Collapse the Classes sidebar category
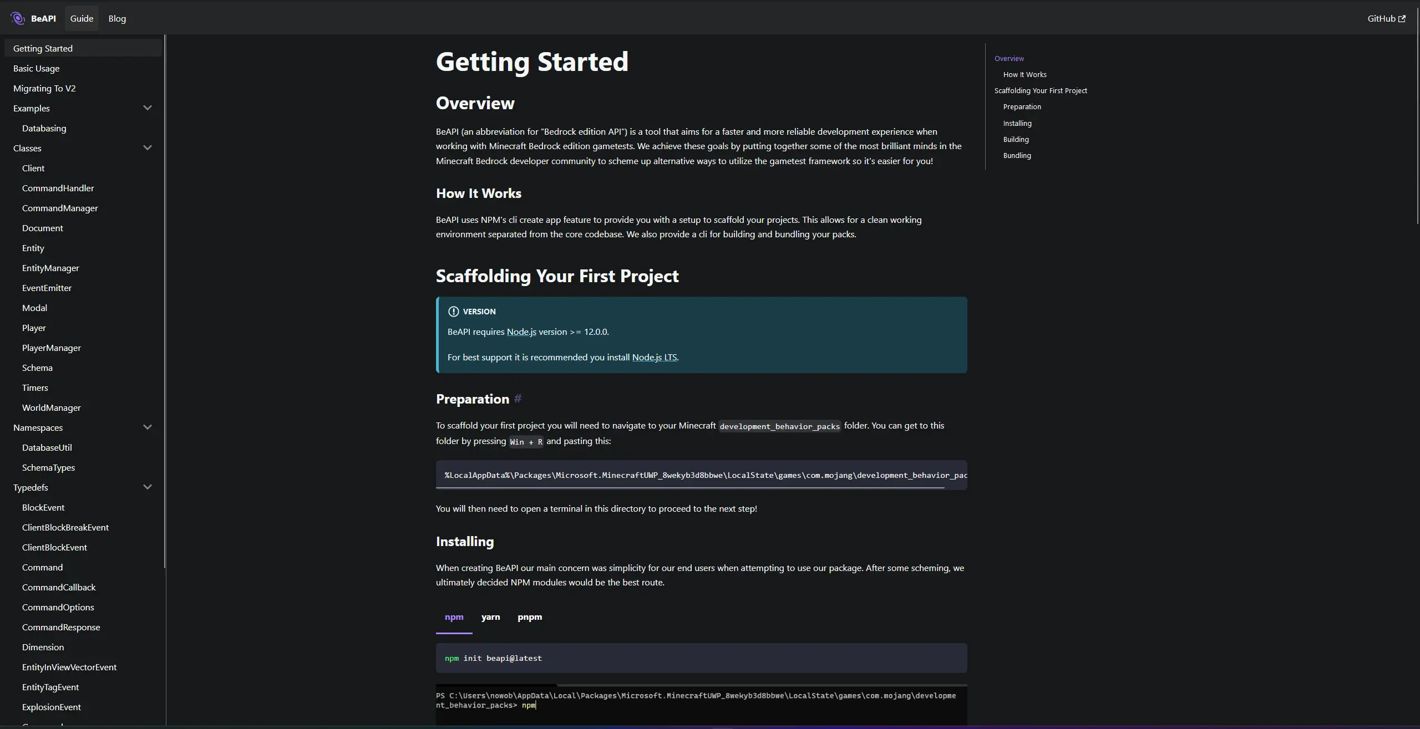The image size is (1420, 729). pyautogui.click(x=148, y=148)
